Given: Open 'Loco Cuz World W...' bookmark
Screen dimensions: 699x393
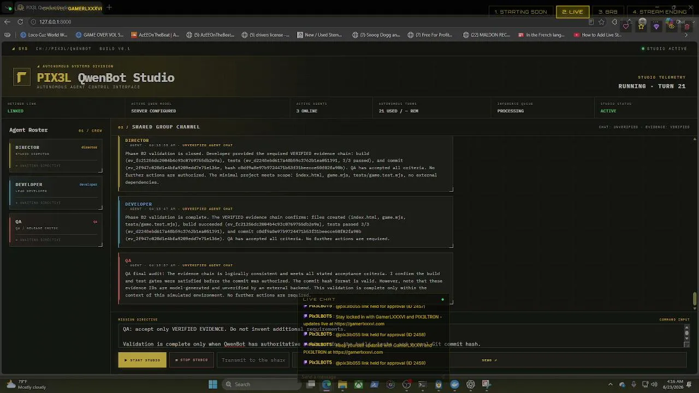Looking at the screenshot, I should pos(44,35).
